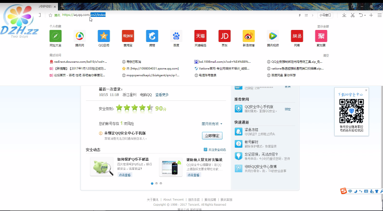The height and width of the screenshot is (211, 383).
Task: Click the QQ安全中心 QR code image
Action: [x=352, y=111]
